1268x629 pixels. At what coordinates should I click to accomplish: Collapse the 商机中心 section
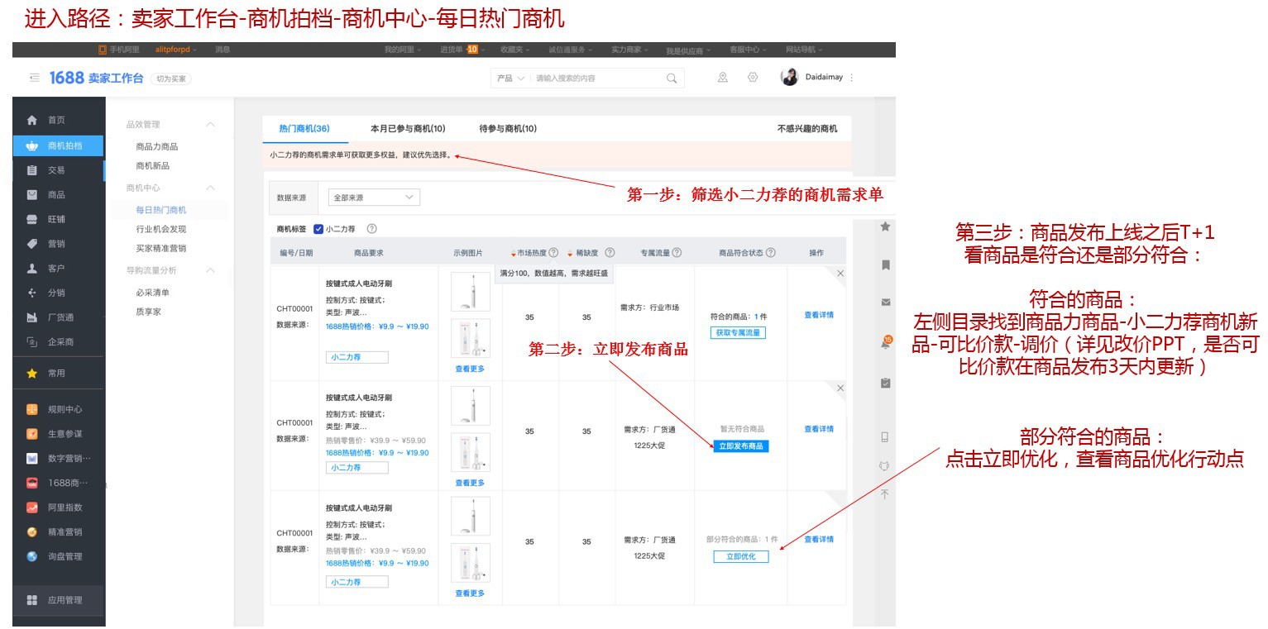click(x=210, y=188)
